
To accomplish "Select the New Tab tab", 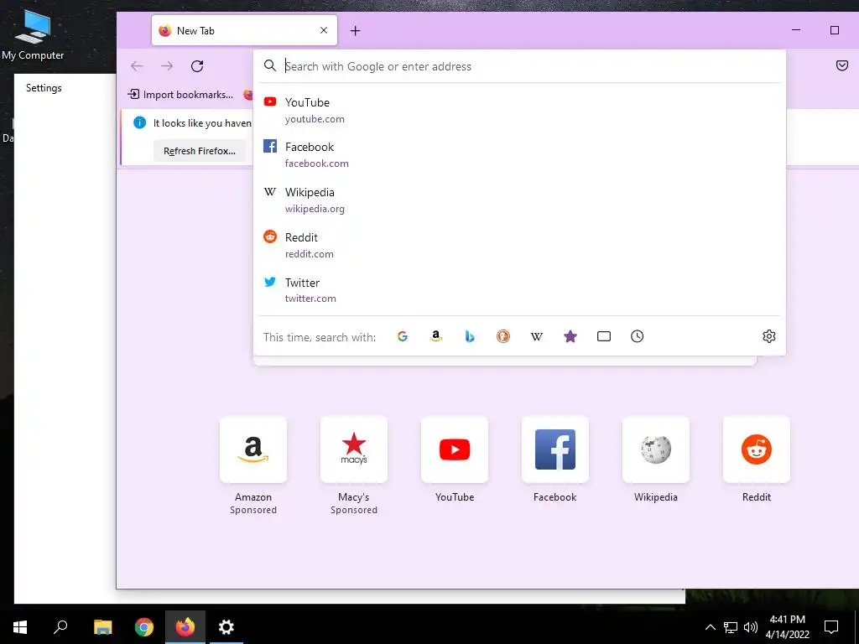I will pos(244,31).
